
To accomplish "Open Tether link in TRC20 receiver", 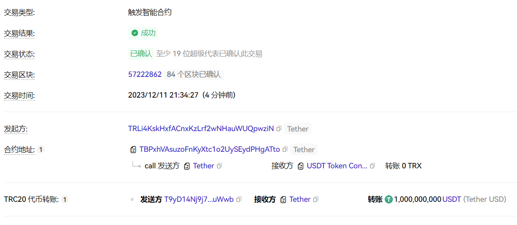I will coord(300,199).
